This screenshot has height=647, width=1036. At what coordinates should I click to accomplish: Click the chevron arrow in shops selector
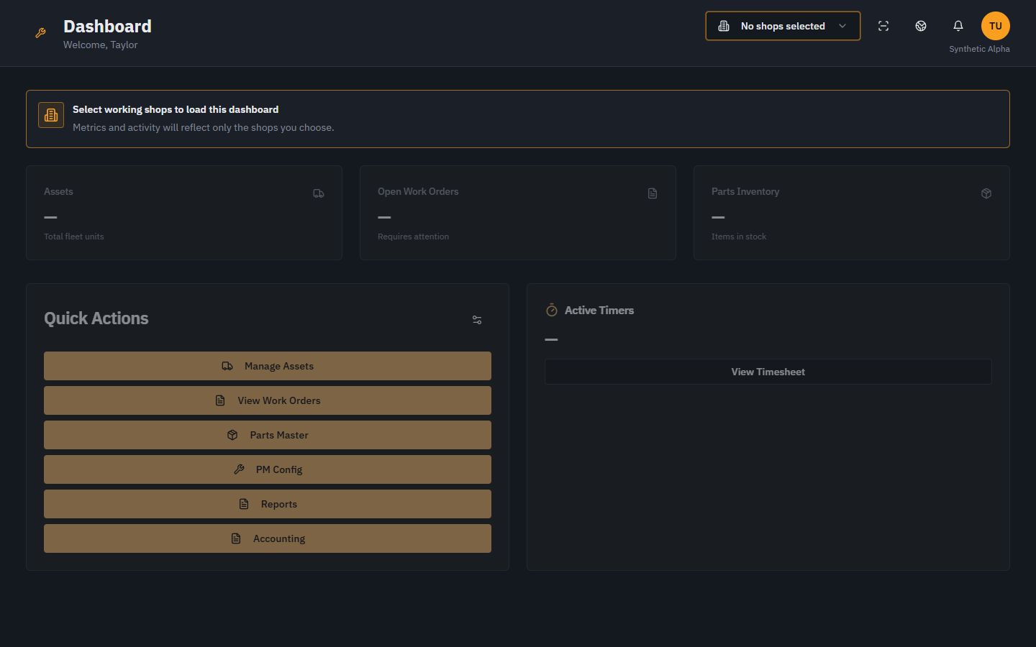point(842,26)
